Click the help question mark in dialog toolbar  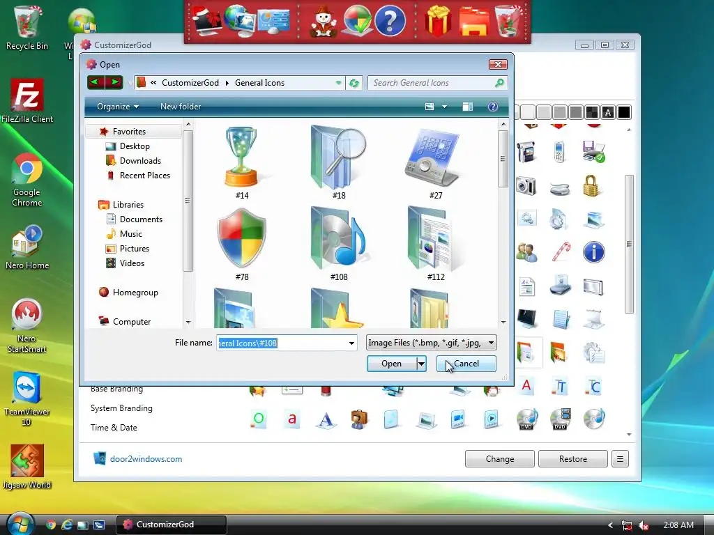pyautogui.click(x=493, y=107)
